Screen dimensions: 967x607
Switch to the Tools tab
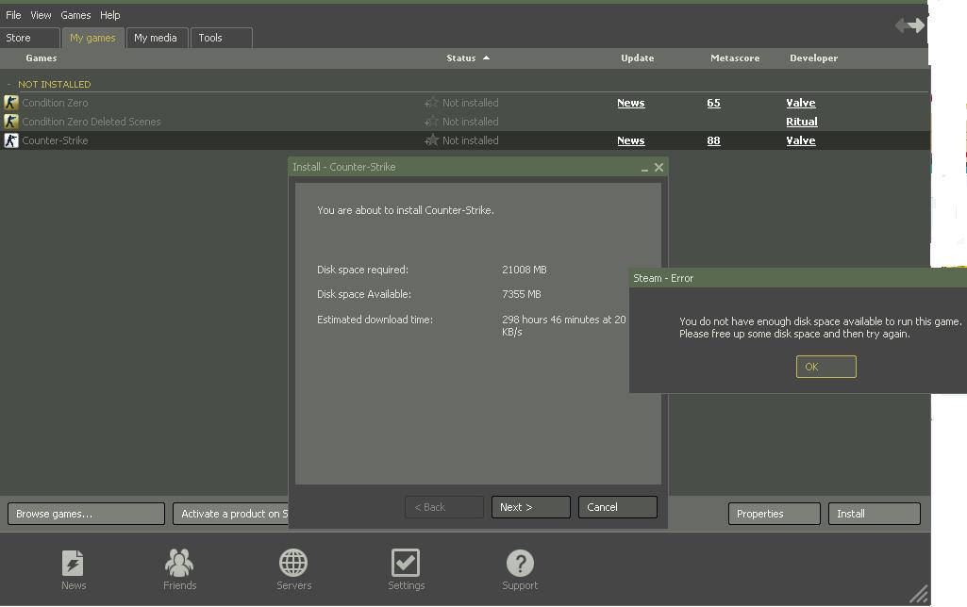coord(221,38)
